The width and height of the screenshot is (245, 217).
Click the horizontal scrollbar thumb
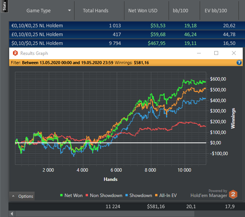click(105, 214)
